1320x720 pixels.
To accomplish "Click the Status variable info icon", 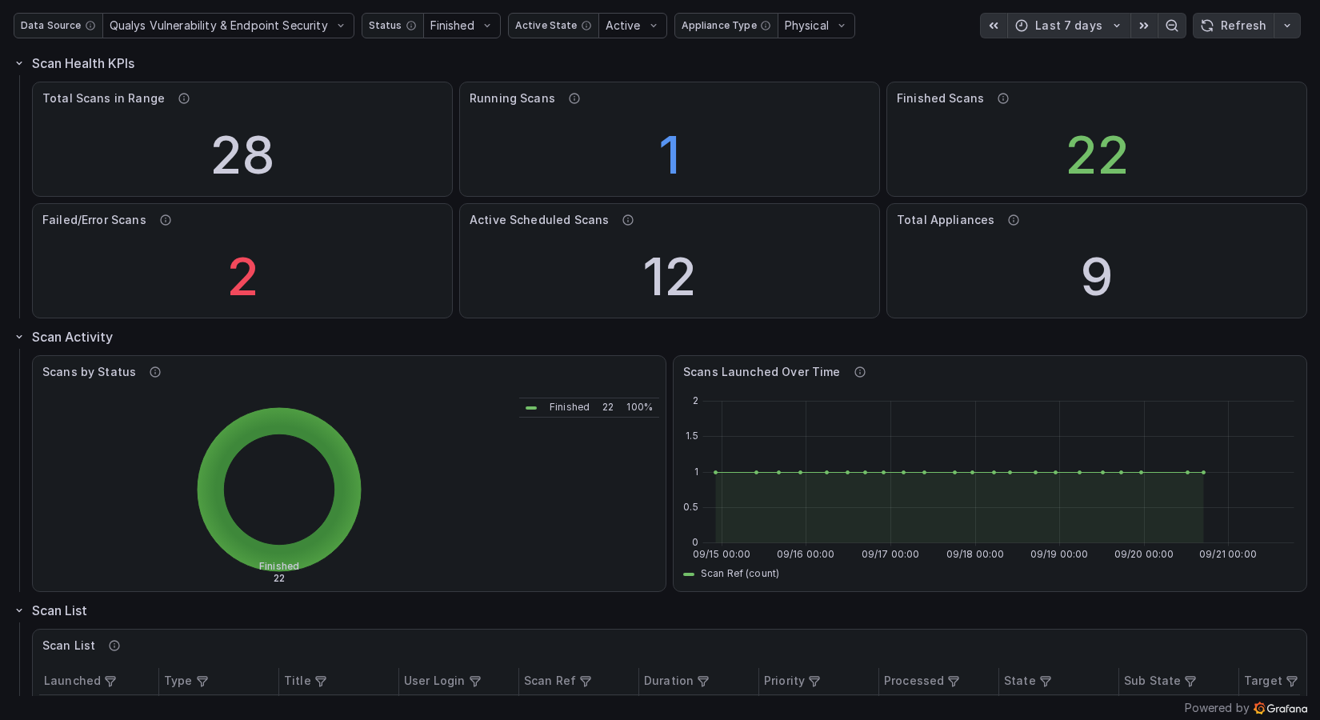I will pyautogui.click(x=411, y=26).
